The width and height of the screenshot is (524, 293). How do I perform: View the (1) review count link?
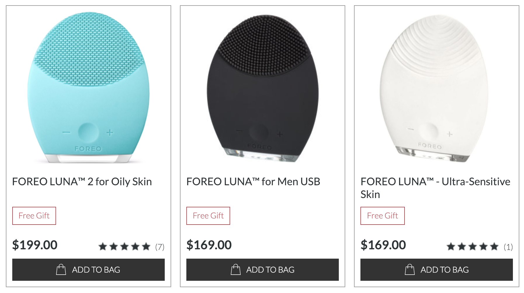[508, 247]
